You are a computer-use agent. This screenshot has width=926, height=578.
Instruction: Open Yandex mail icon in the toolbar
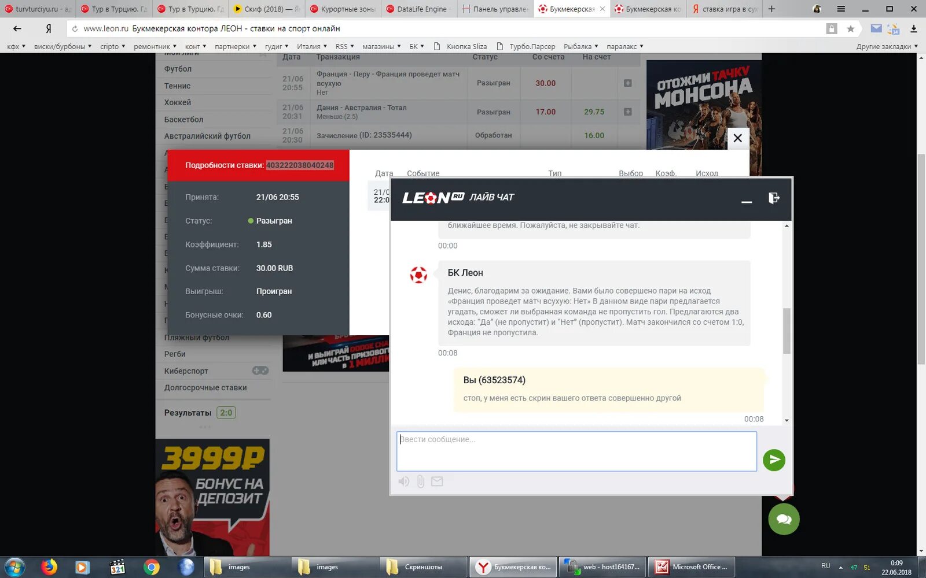click(876, 28)
